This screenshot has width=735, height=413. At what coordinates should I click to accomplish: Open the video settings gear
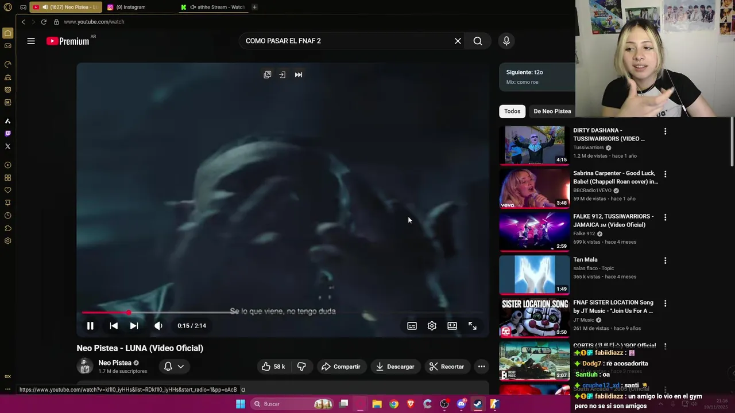click(x=432, y=326)
